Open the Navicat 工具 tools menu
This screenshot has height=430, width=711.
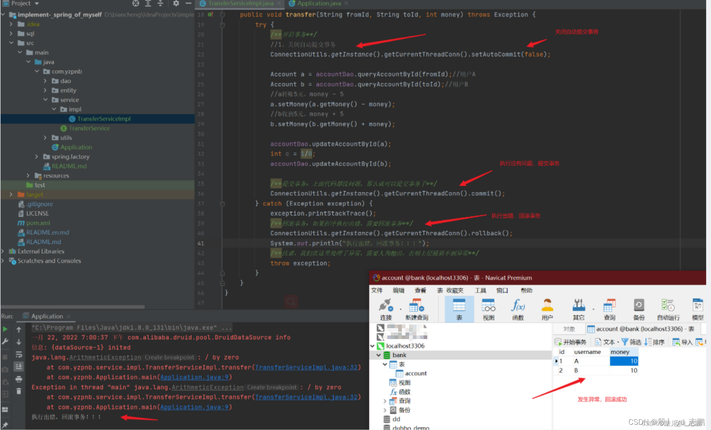click(x=480, y=290)
